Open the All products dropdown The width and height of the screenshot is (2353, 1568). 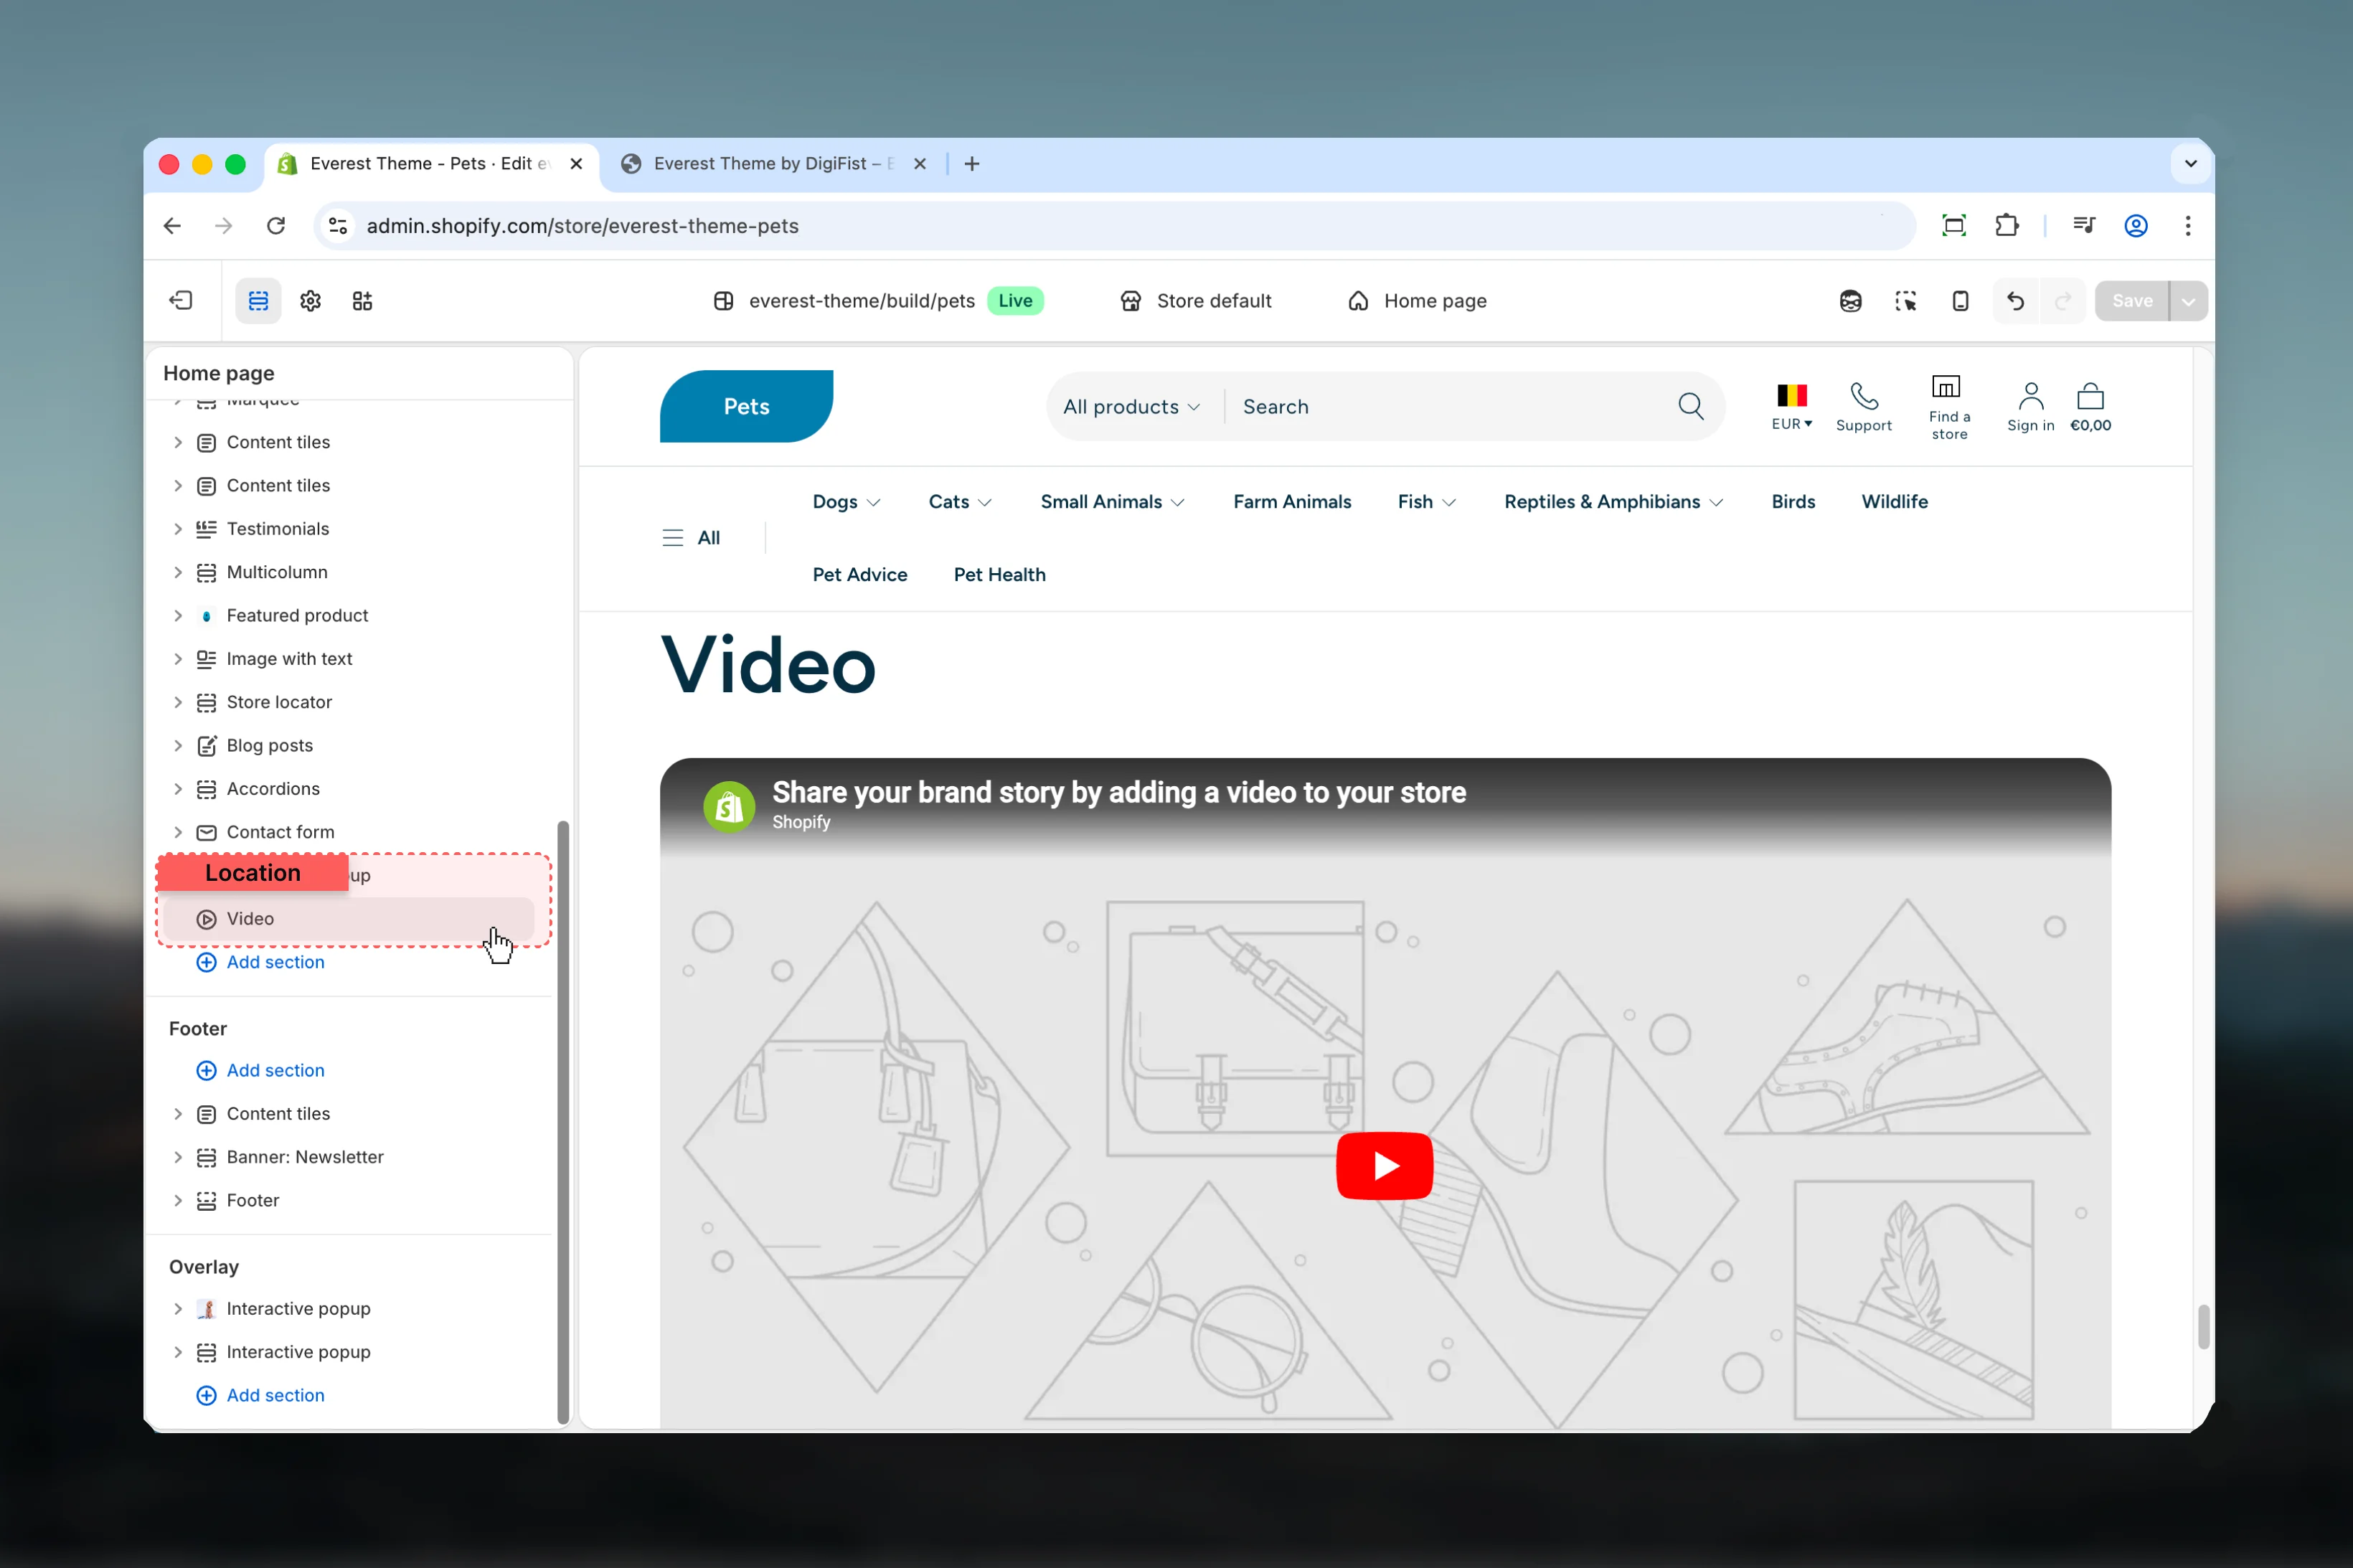(1131, 407)
